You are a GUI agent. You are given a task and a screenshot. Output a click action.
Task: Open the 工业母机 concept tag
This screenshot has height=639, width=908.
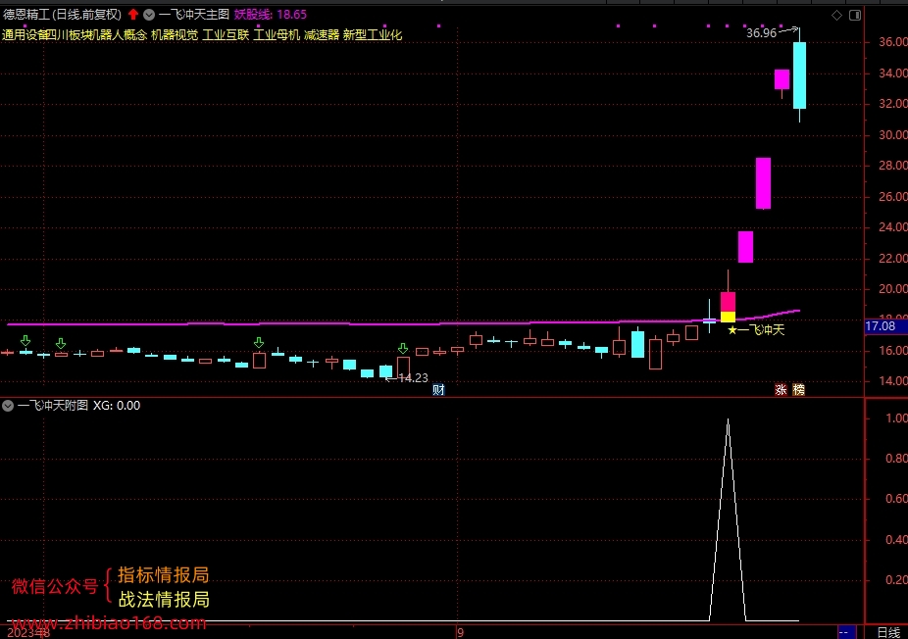277,34
